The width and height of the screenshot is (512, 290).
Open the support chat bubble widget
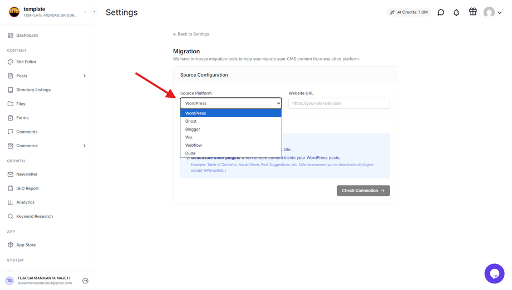[494, 273]
